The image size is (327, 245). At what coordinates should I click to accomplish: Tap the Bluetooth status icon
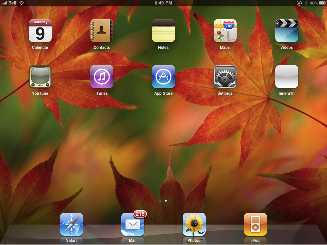[306, 3]
